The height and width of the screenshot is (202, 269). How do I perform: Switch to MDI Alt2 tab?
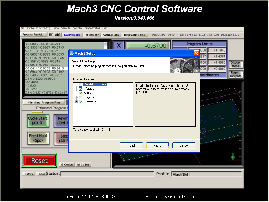(55, 35)
